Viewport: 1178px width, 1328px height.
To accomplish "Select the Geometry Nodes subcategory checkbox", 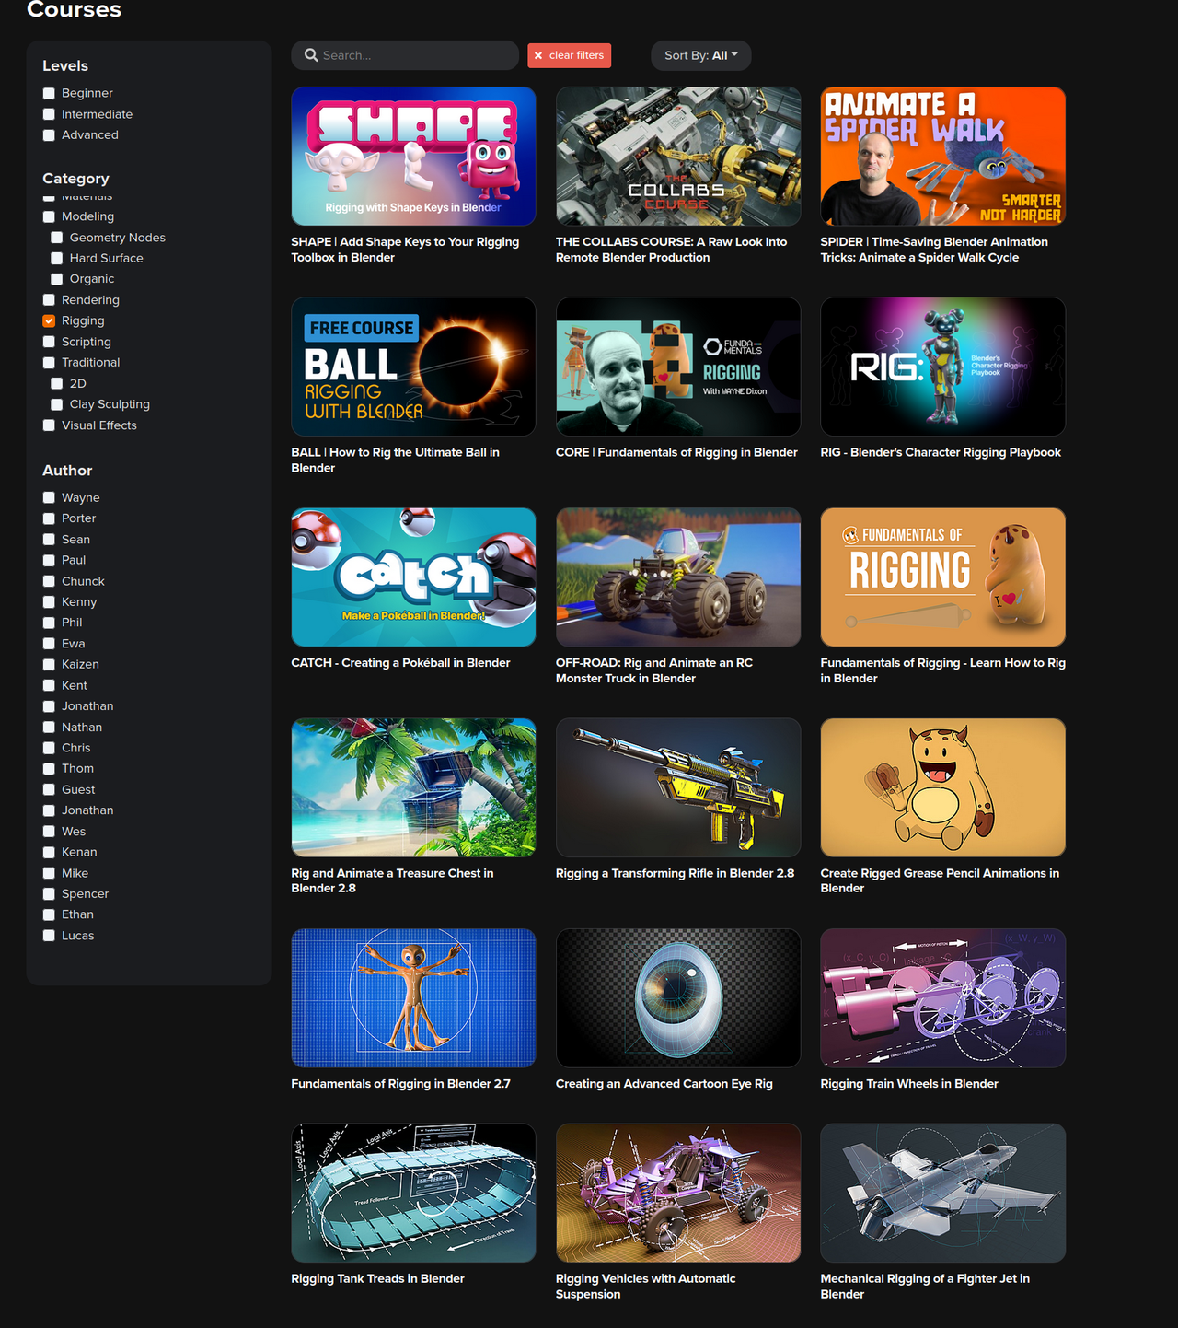I will [57, 238].
